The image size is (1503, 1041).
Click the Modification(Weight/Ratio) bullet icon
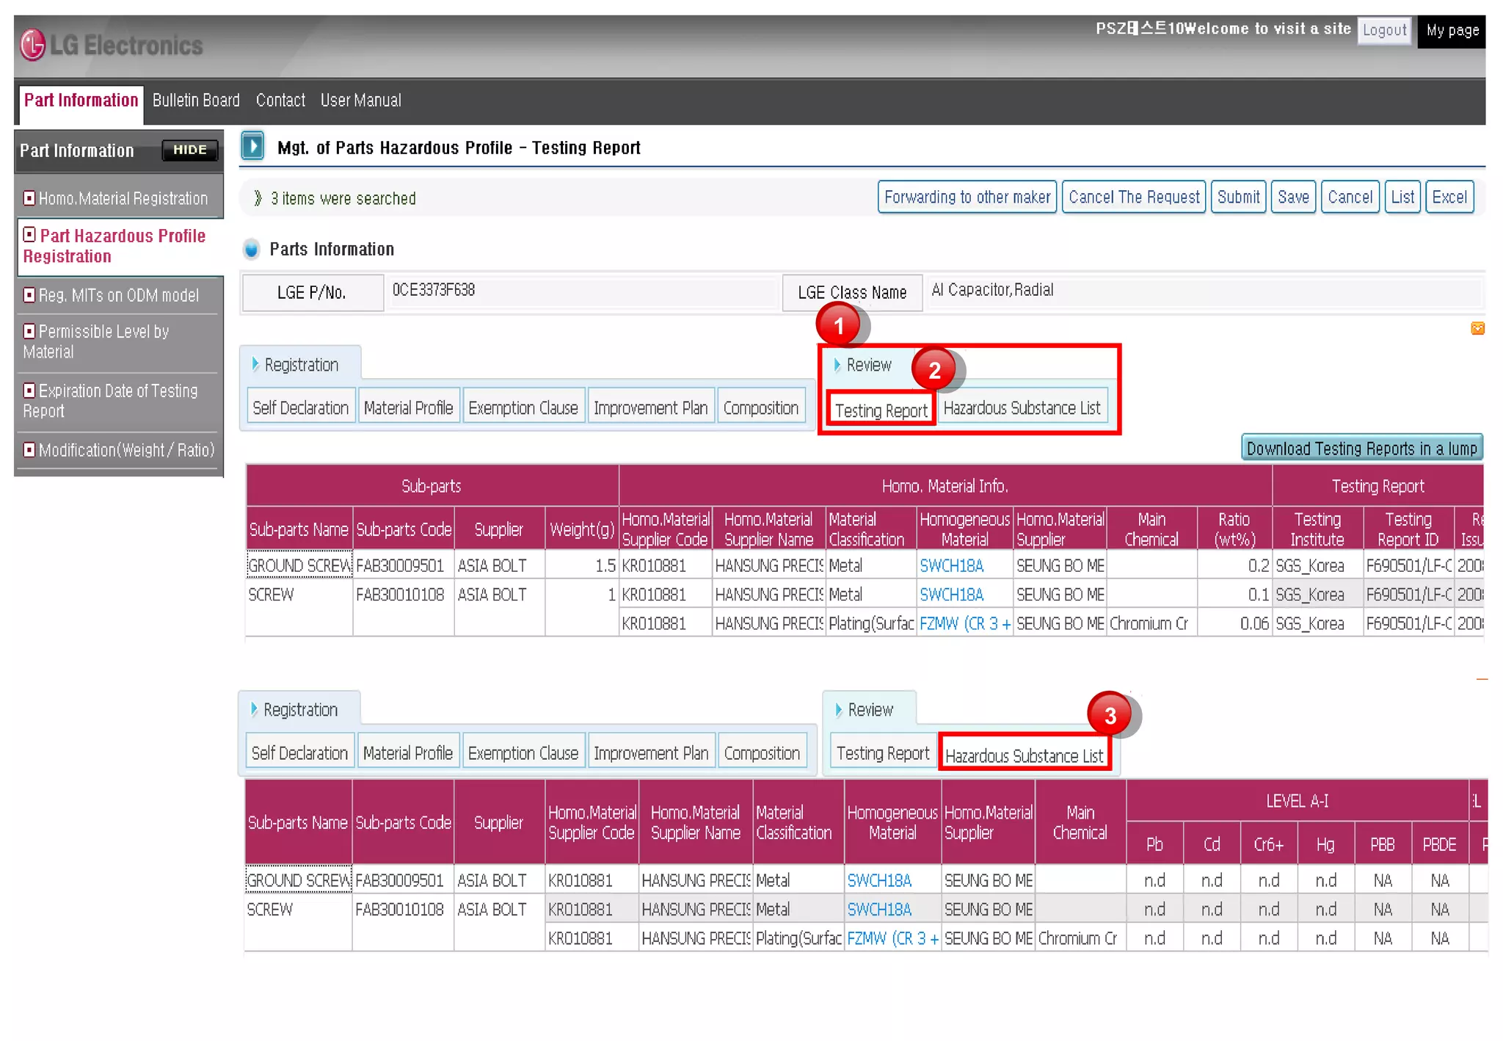pyautogui.click(x=29, y=449)
